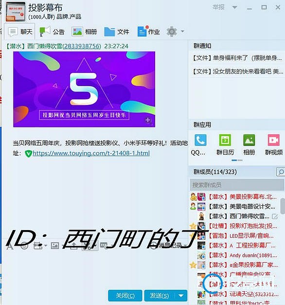Open the 群日历 calendar app icon
The height and width of the screenshot is (305, 285).
pyautogui.click(x=225, y=140)
